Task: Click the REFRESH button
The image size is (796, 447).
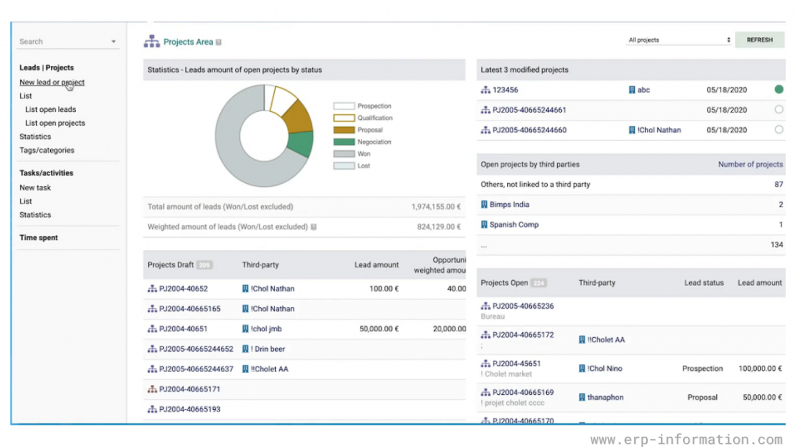Action: click(x=759, y=39)
